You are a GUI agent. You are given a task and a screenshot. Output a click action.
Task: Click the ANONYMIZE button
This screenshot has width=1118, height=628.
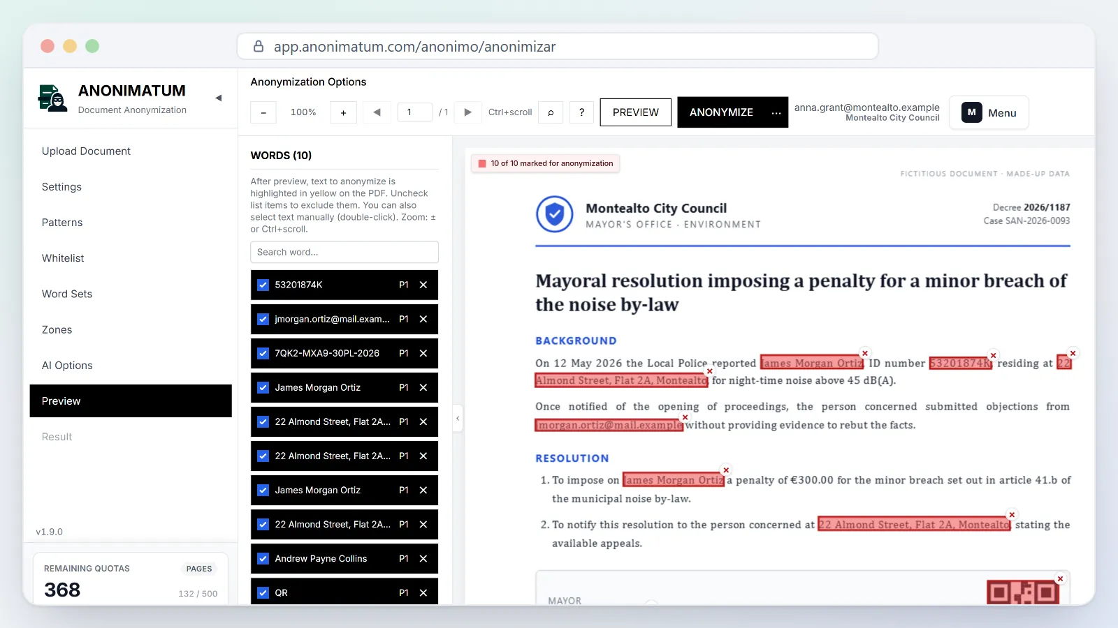721,112
